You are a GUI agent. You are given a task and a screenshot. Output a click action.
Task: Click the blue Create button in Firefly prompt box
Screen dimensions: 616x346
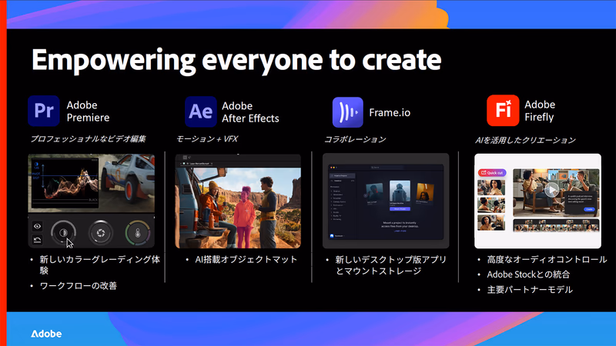coord(589,209)
